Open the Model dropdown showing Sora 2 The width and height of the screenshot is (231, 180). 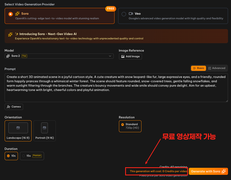pos(59,56)
